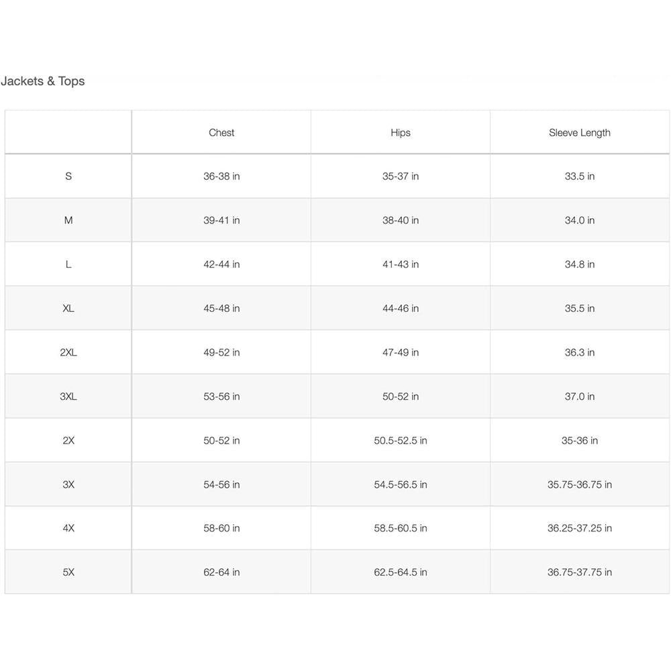
Task: Select the Hips column header
Action: tap(401, 133)
